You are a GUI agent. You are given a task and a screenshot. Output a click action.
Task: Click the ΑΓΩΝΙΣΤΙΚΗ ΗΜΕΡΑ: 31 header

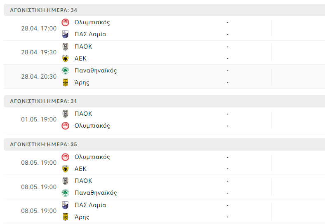(x=44, y=101)
